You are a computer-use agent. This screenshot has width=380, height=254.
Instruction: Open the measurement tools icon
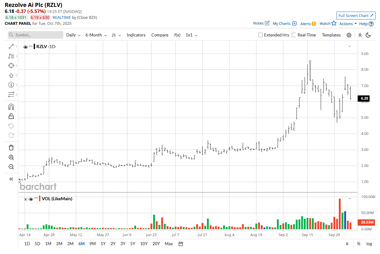[x=11, y=94]
